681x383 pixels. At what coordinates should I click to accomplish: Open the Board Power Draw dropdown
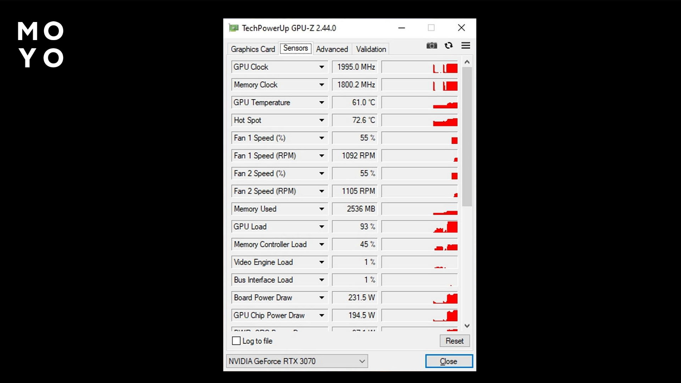tap(322, 298)
